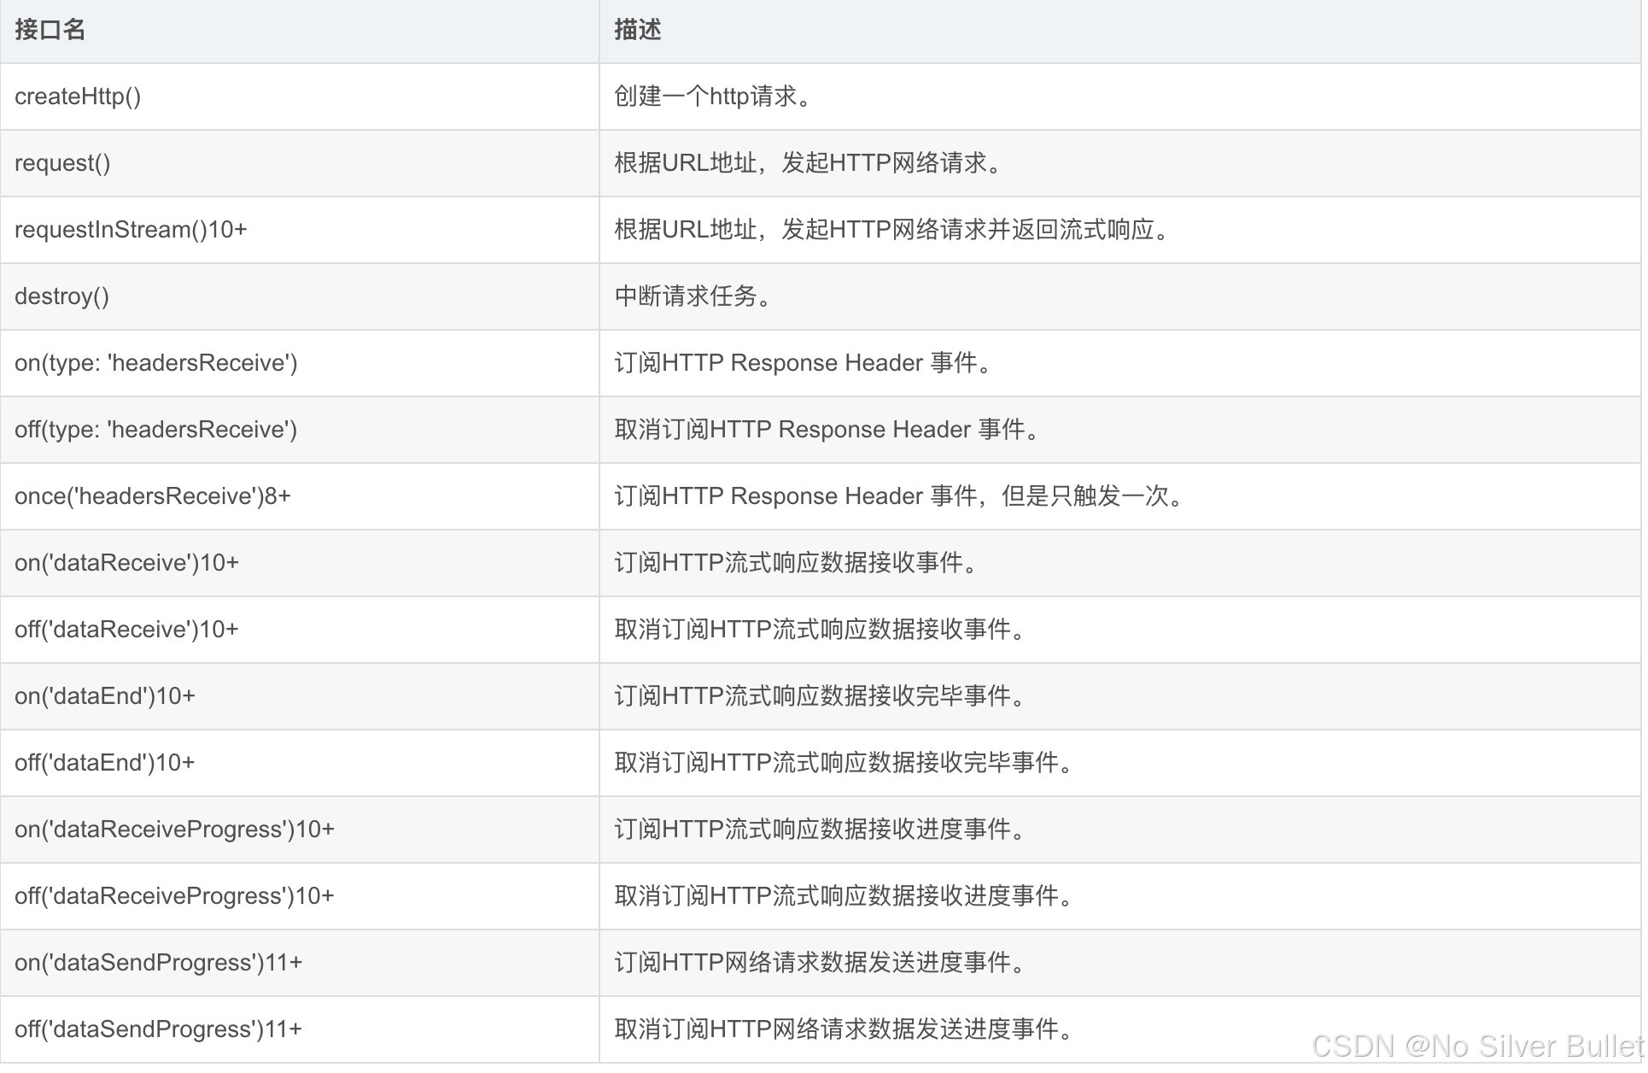
Task: Click description 创建一个http请求
Action: [712, 97]
